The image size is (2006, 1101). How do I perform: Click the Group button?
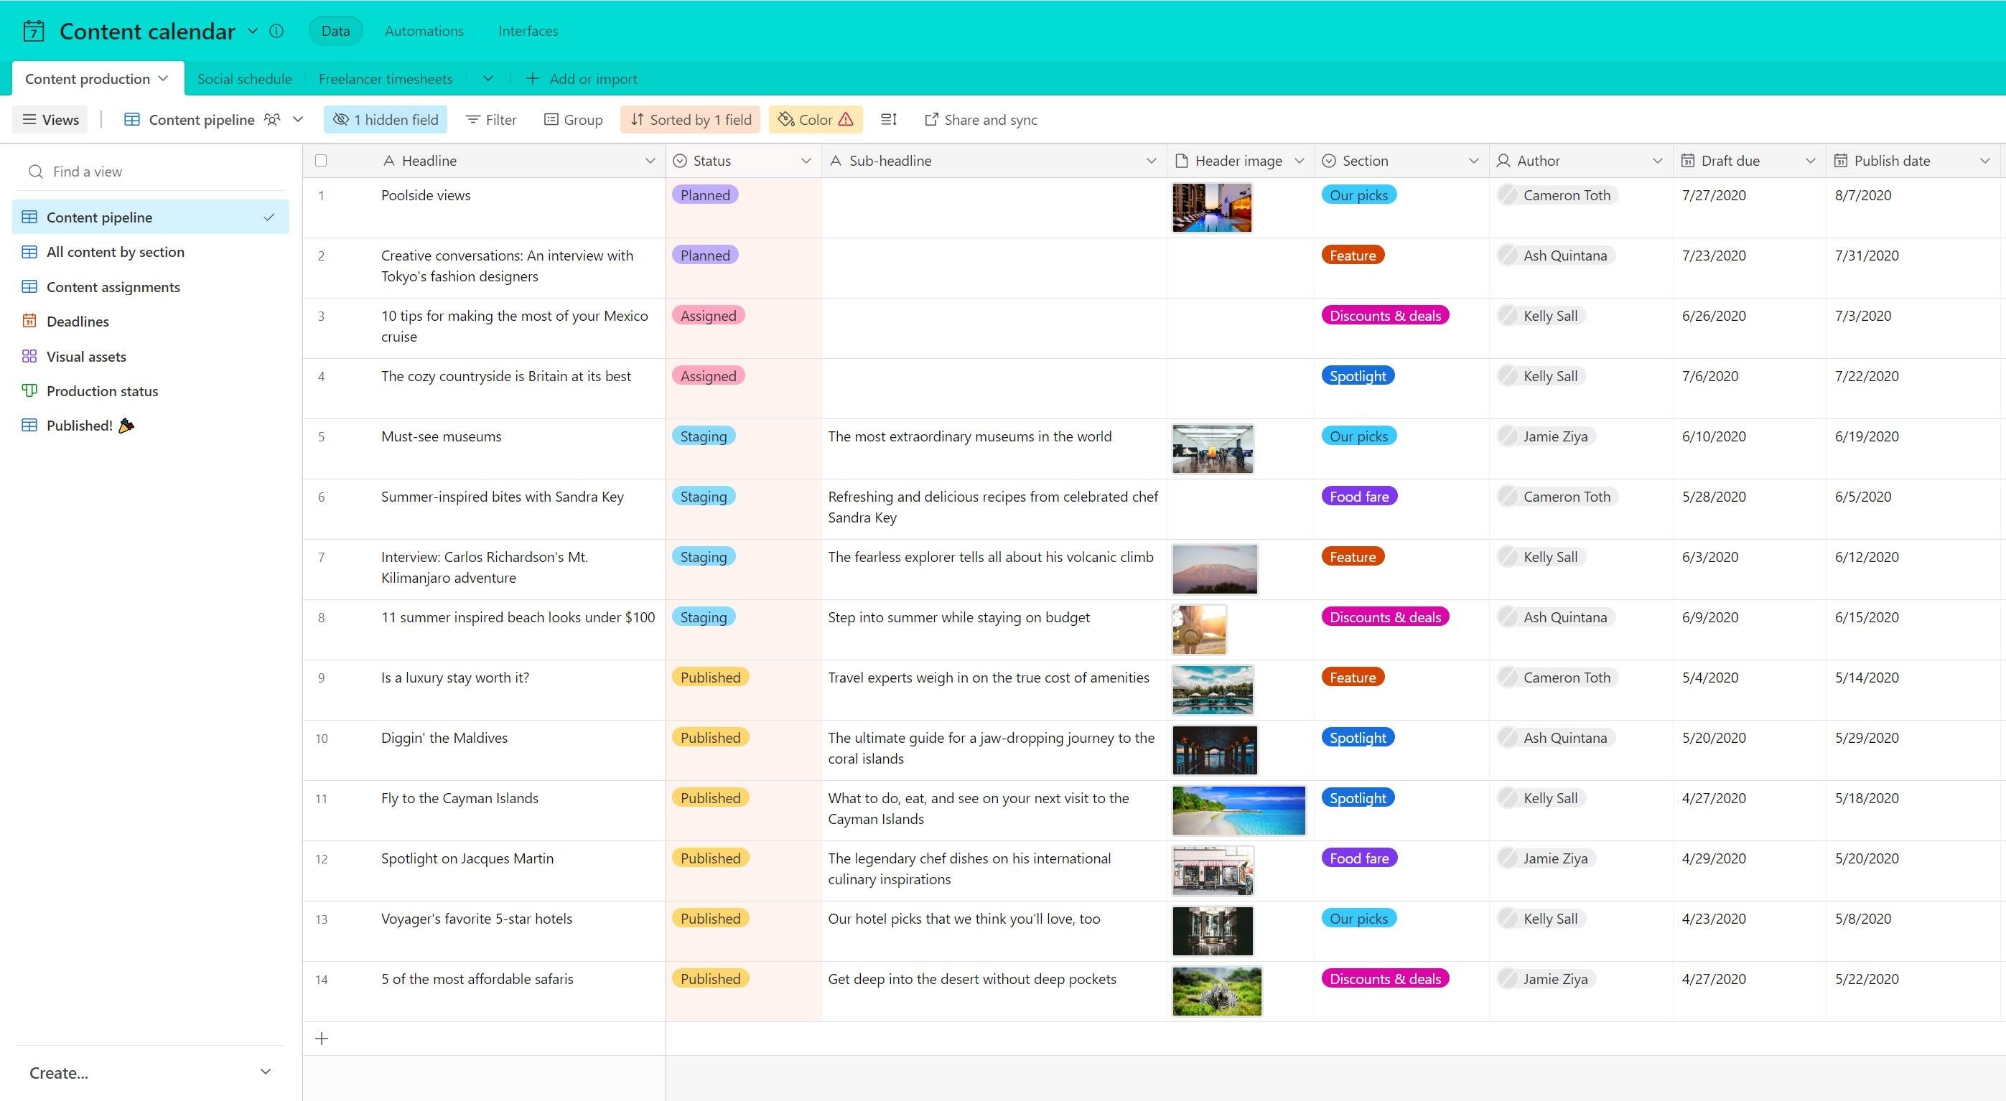573,119
